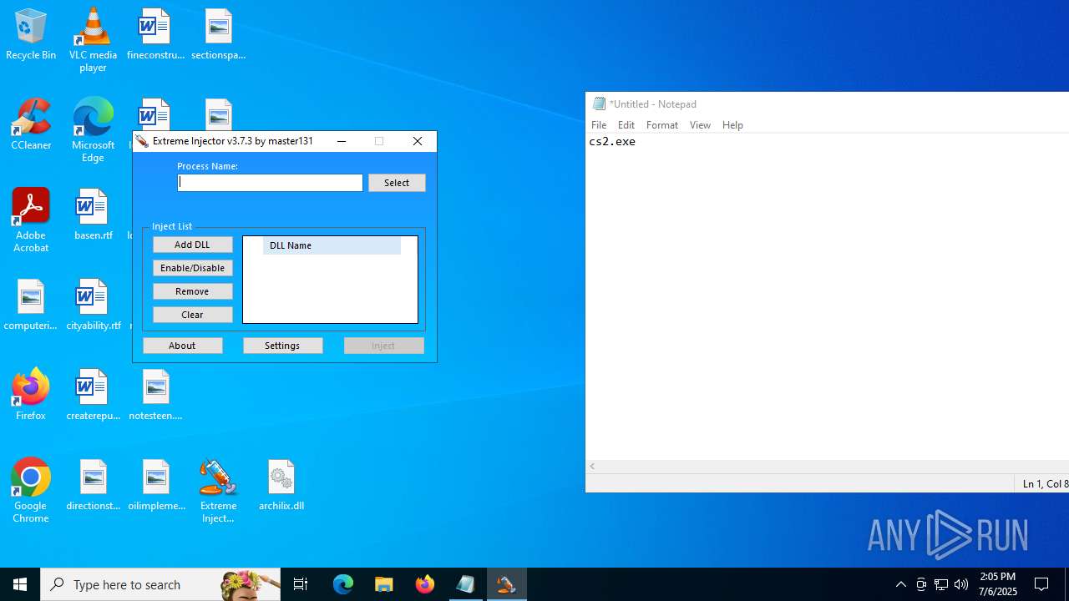The height and width of the screenshot is (601, 1069).
Task: Open network status tray icon
Action: click(x=941, y=584)
